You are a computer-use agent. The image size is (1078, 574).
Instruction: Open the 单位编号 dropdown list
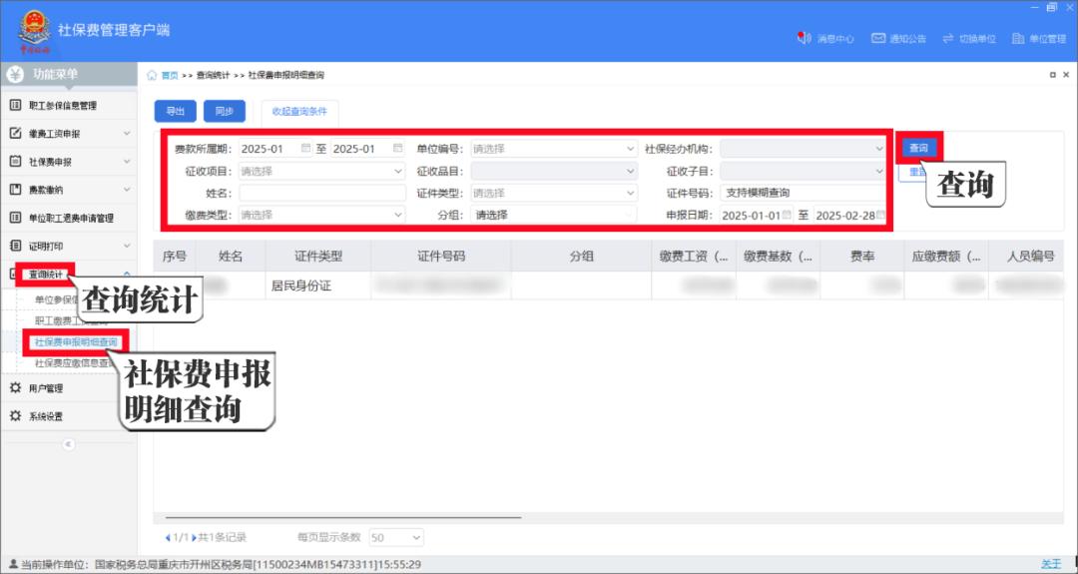pos(630,149)
